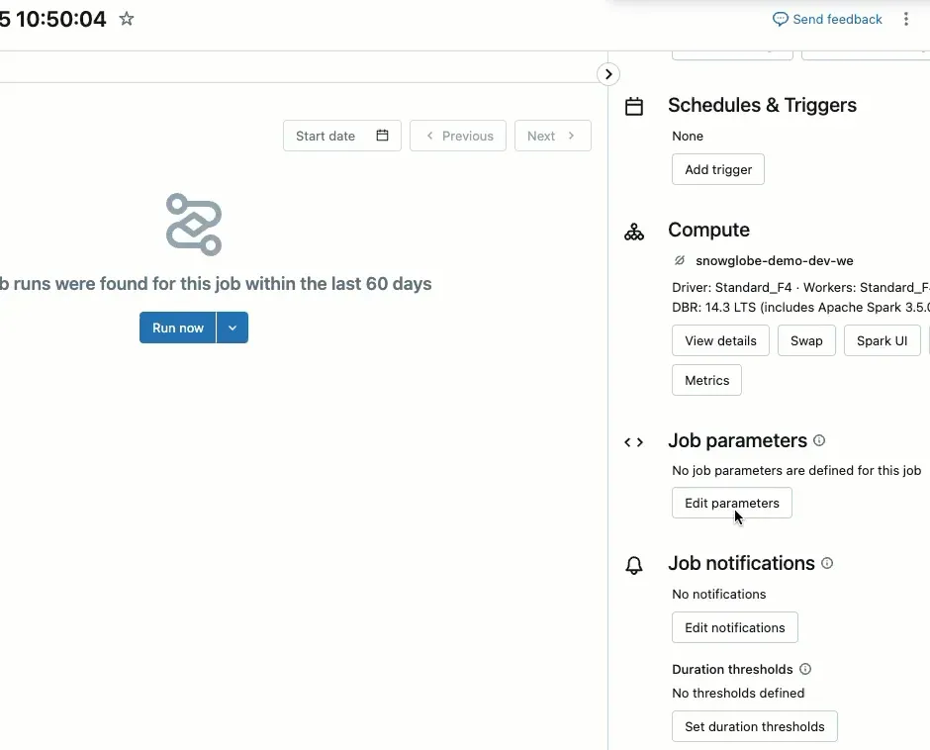Click the Compute cluster icon
Image resolution: width=930 pixels, height=750 pixels.
point(634,232)
